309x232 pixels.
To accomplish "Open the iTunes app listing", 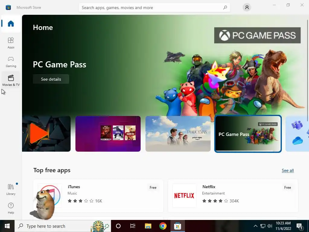I will point(98,196).
